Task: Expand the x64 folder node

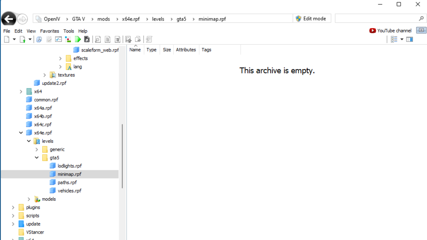Action: 21,92
